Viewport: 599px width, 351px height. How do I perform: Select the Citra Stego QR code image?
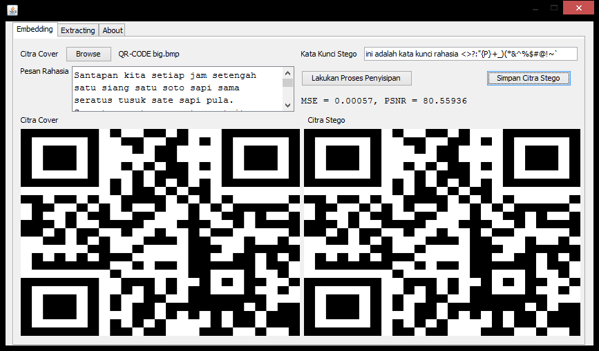442,232
